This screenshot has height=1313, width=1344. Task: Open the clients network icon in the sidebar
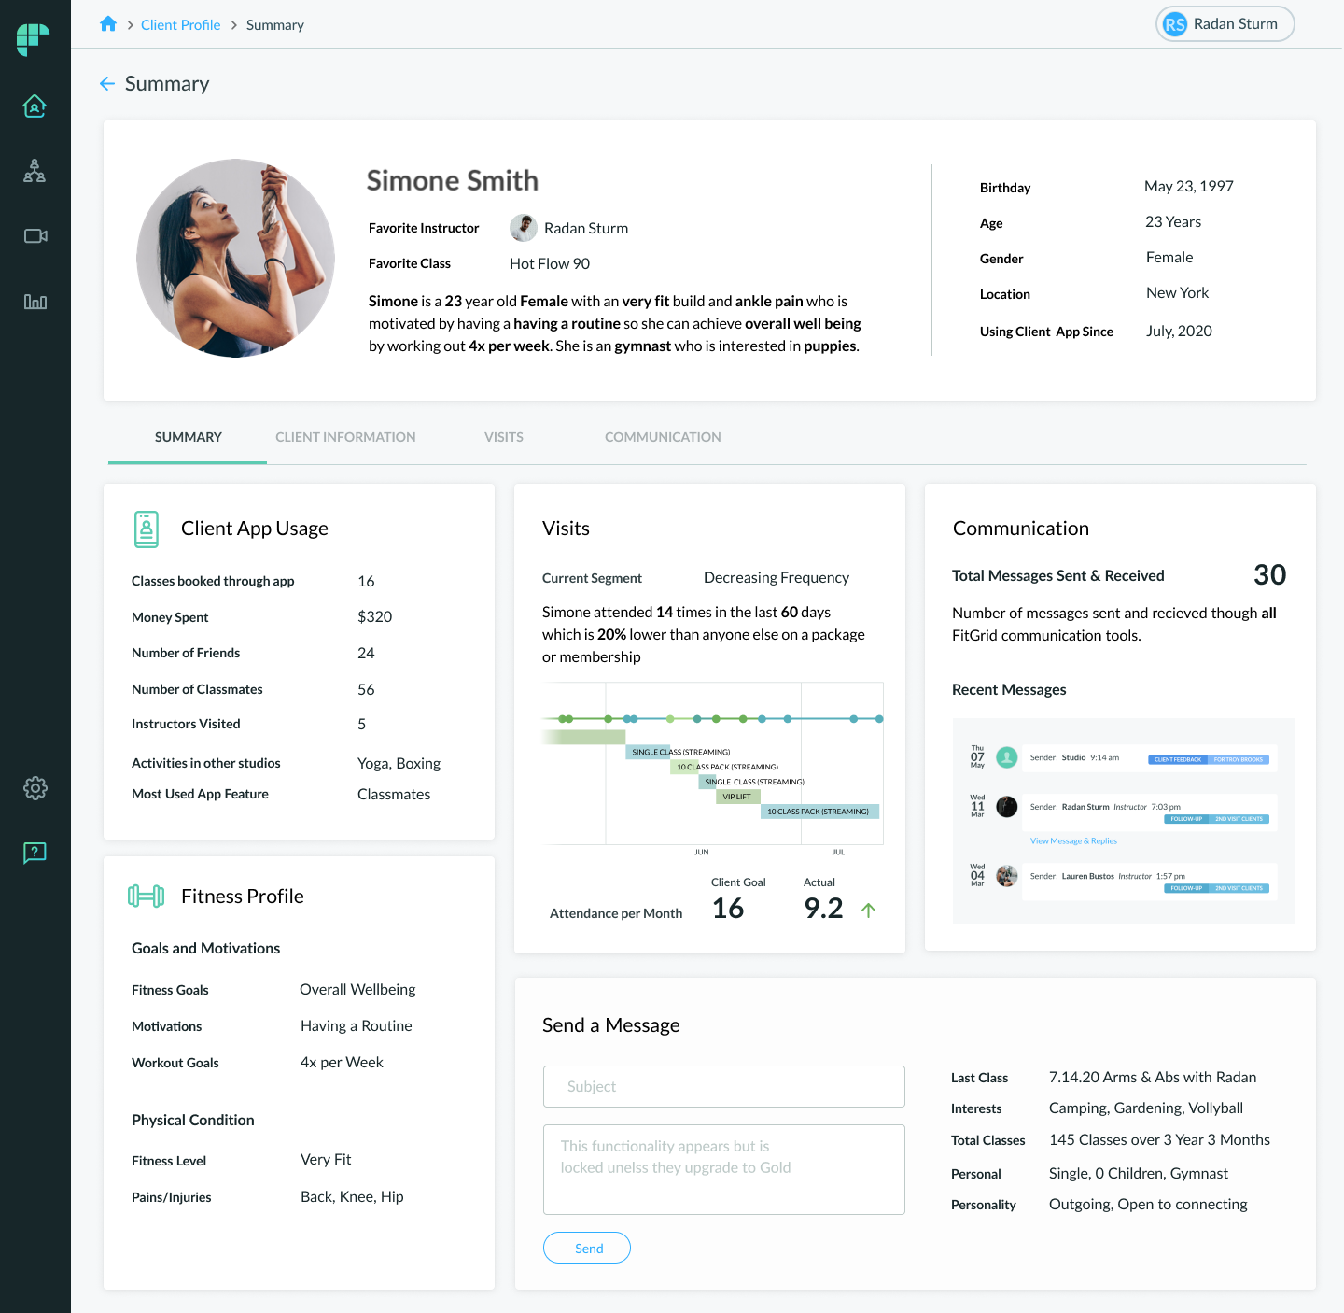35,170
